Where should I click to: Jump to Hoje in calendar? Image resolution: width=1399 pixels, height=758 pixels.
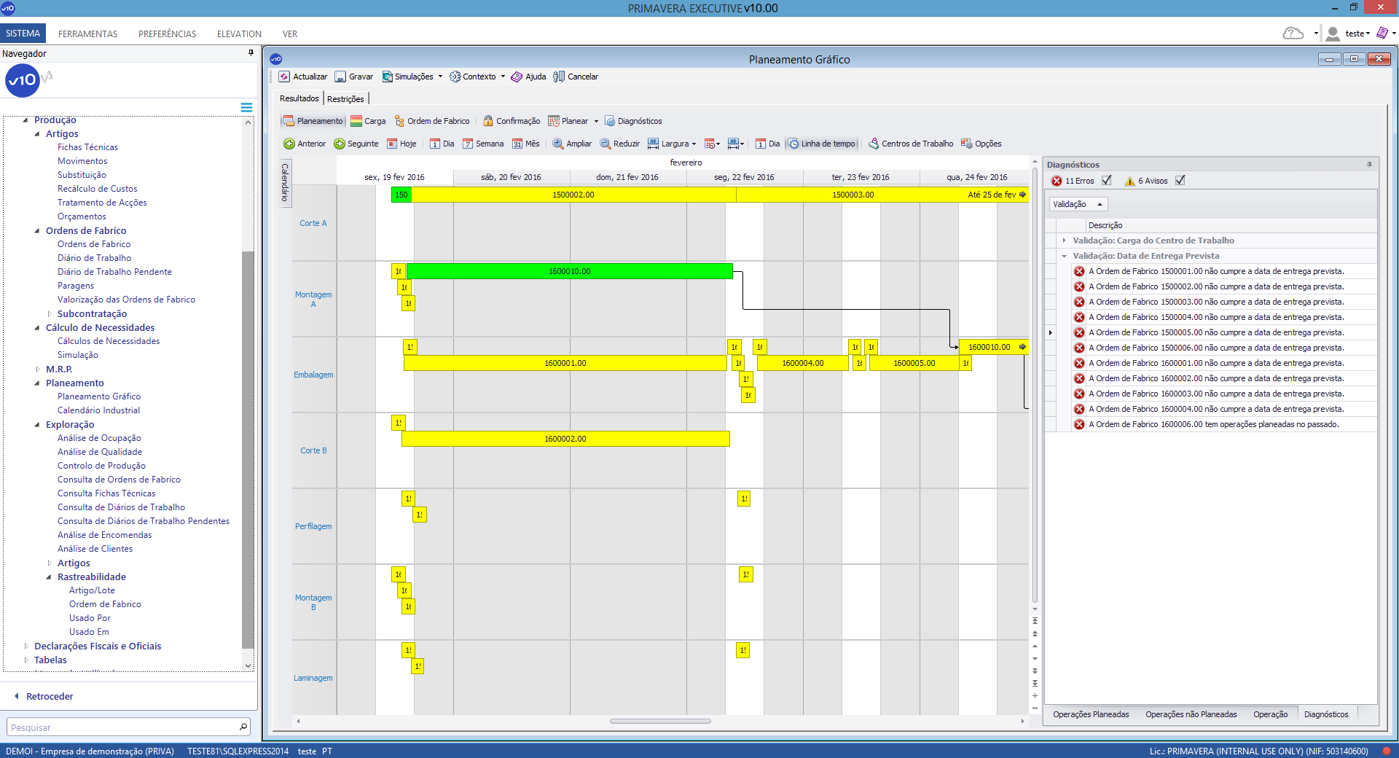[x=401, y=144]
